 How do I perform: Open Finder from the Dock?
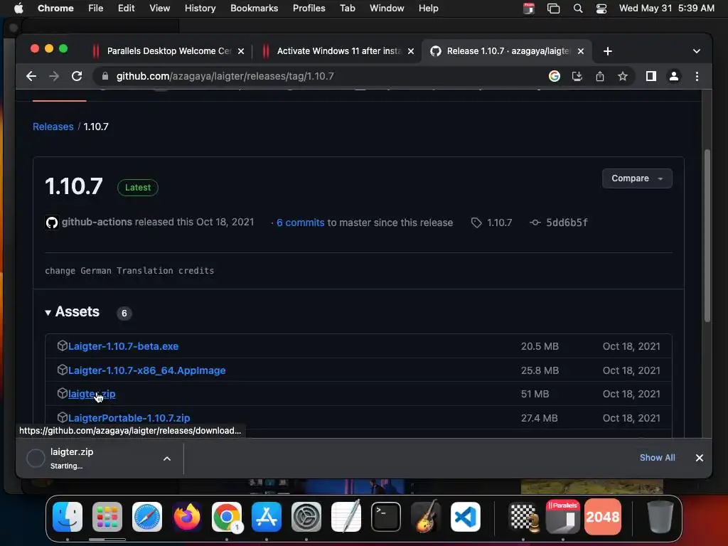pyautogui.click(x=68, y=517)
